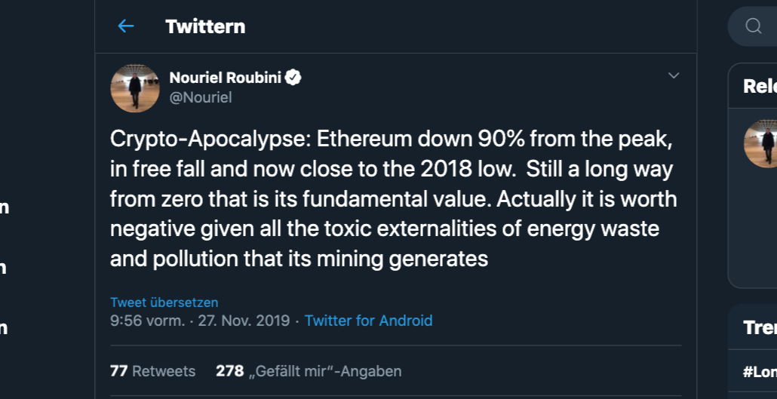Click the verified badge next to Nouriel Roubini
This screenshot has width=777, height=399.
click(x=293, y=78)
